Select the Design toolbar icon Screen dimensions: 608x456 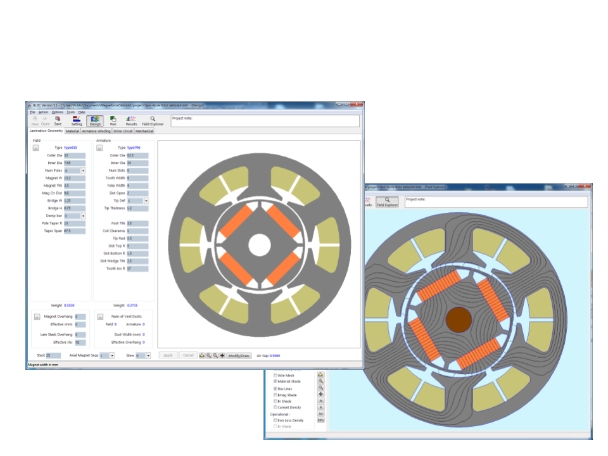[x=95, y=120]
